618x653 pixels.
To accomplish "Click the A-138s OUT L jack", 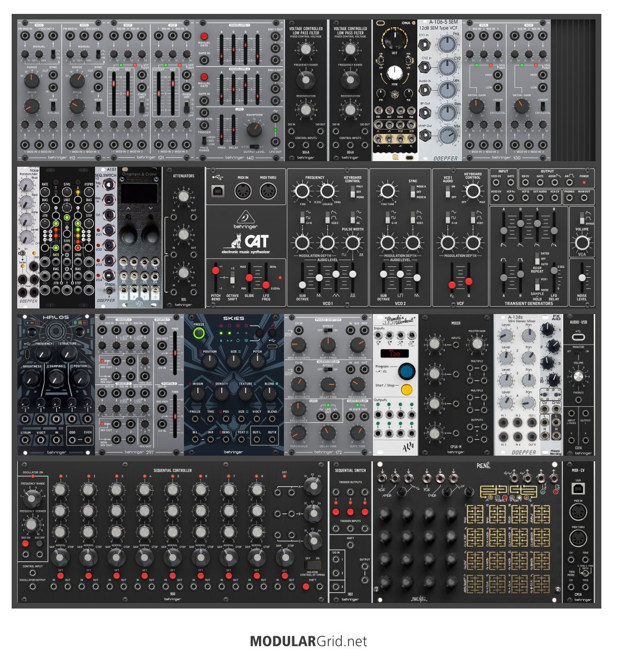I will point(532,423).
